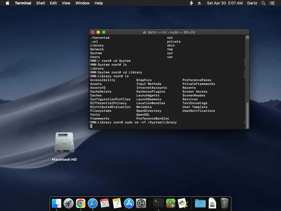
Task: Open Google Chrome from the Dock
Action: click(x=81, y=204)
